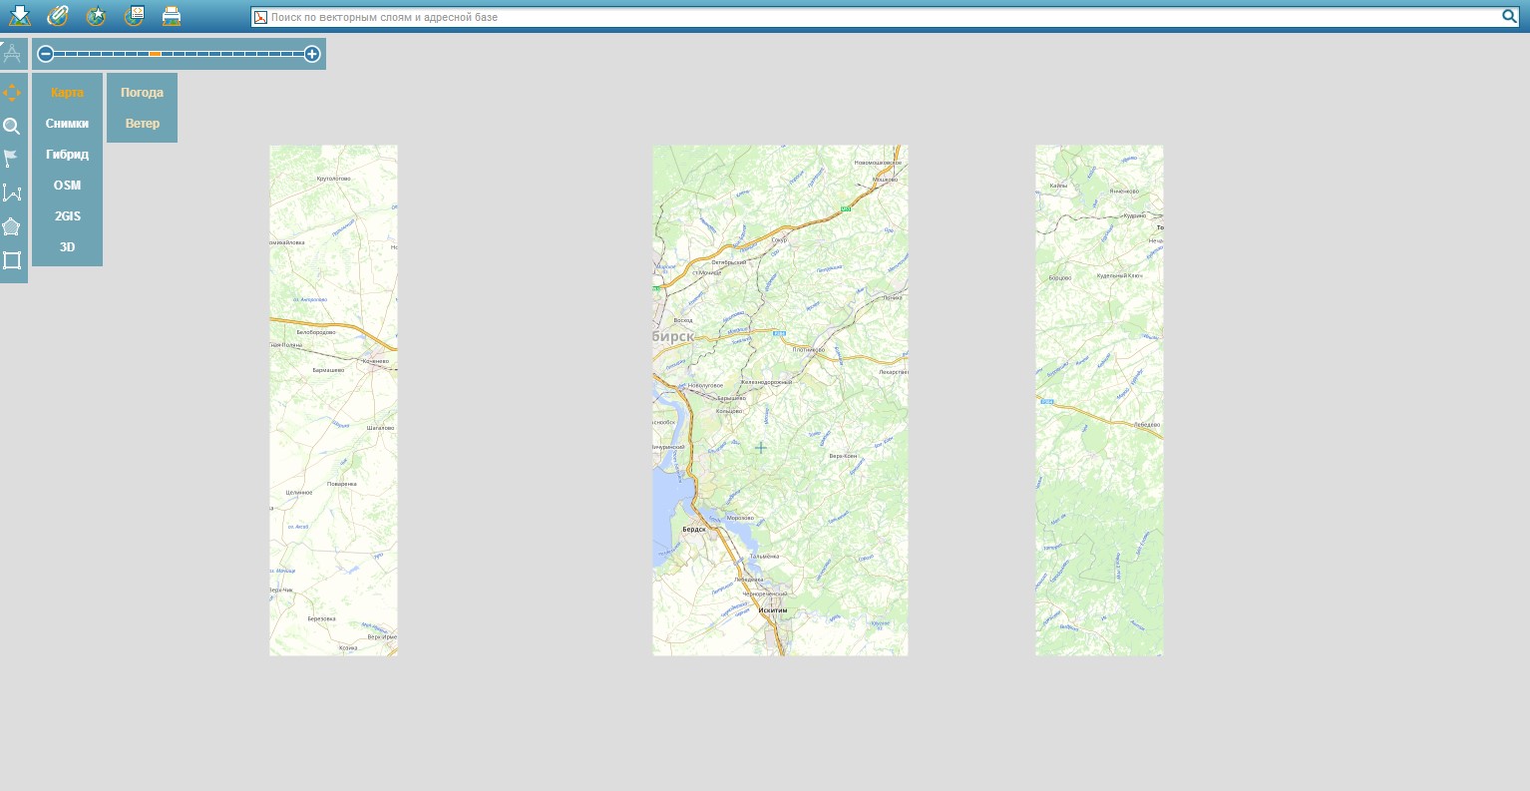
Task: Open the globe star favorites icon
Action: pos(96,15)
